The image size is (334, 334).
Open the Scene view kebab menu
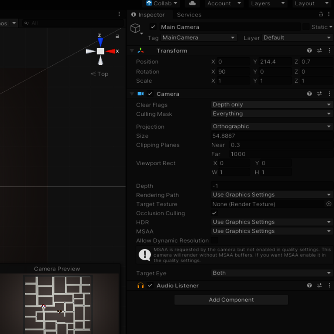[119, 14]
